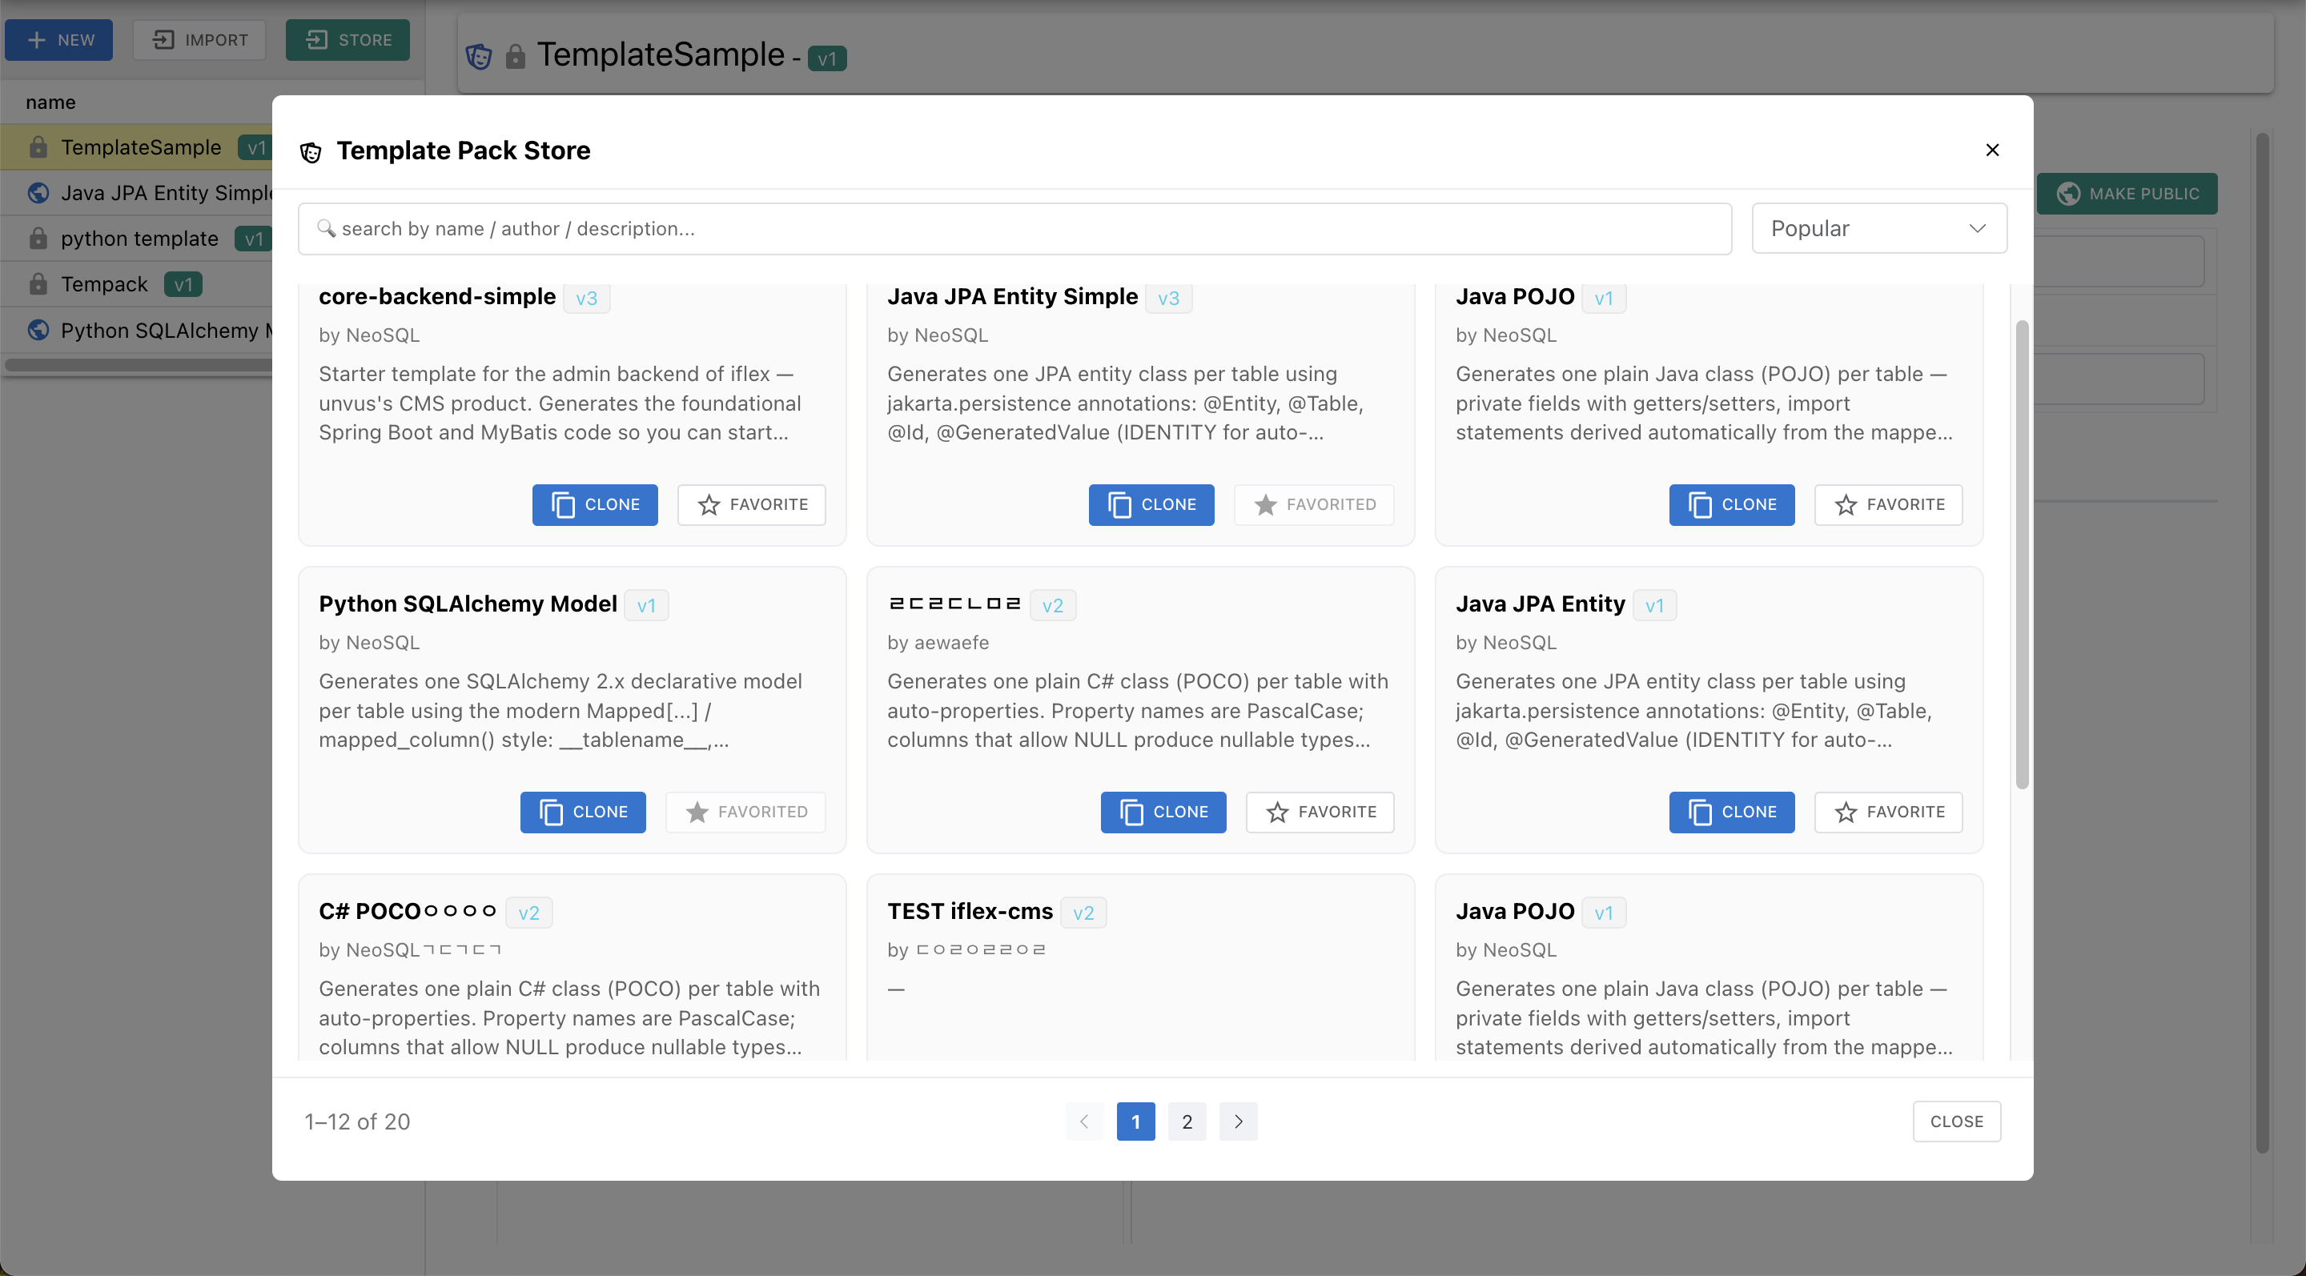Focus the template search field
This screenshot has width=2306, height=1276.
[1014, 228]
